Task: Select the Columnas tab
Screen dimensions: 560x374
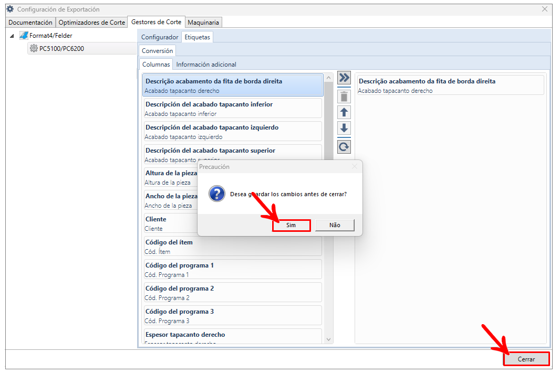Action: point(156,64)
